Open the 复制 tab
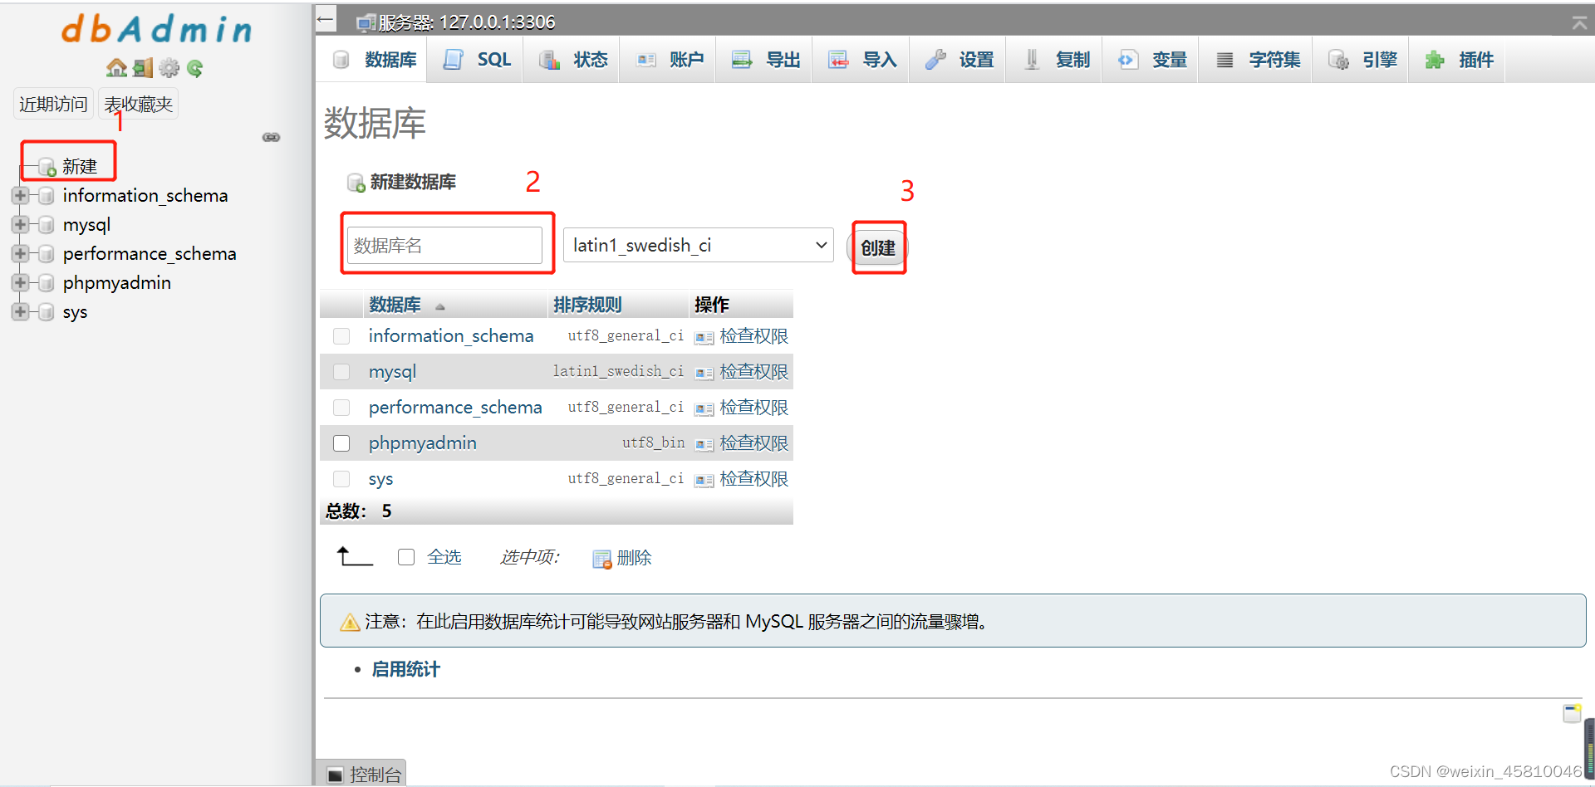 coord(1053,60)
